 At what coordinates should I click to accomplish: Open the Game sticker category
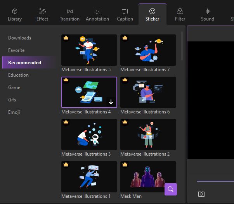(x=14, y=87)
